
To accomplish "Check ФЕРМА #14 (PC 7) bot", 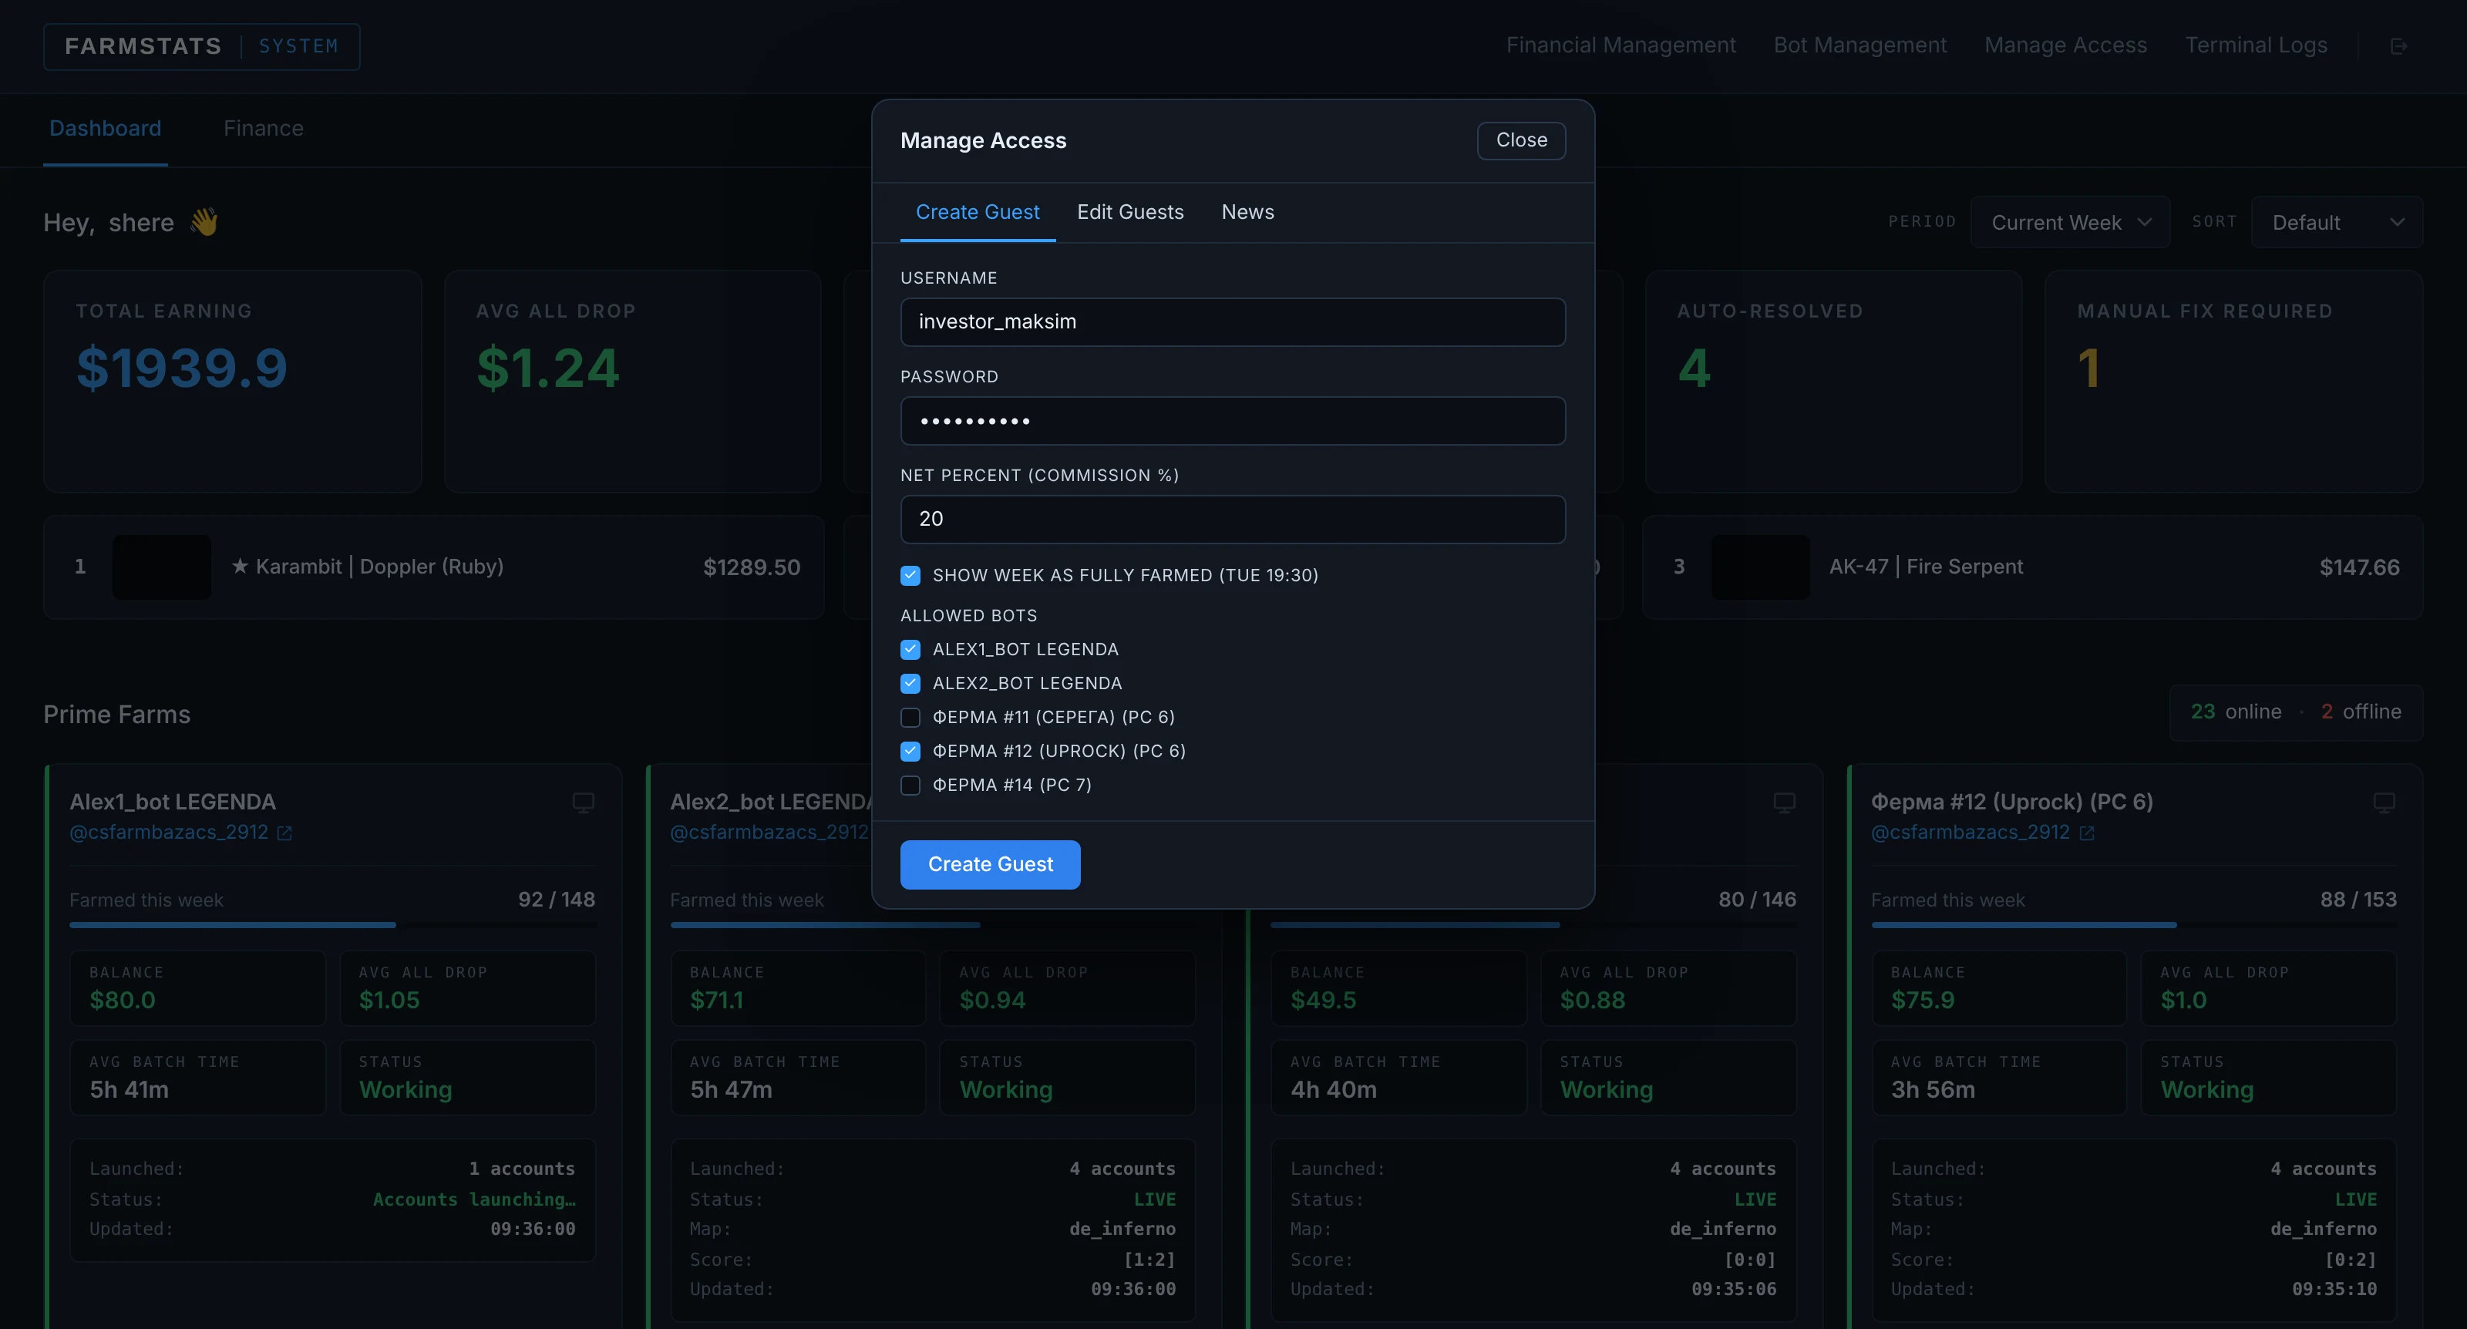I will 910,786.
